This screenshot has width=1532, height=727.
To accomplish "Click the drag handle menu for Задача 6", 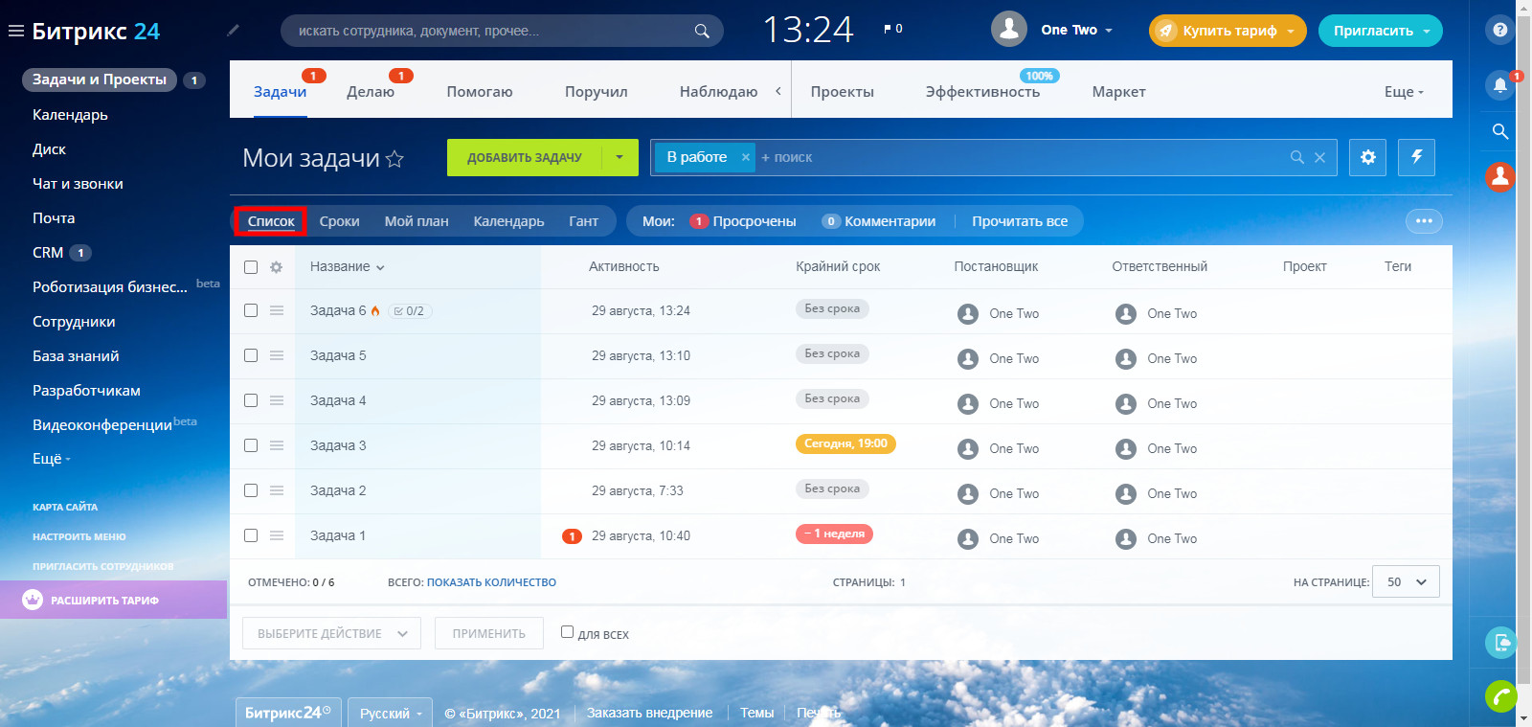I will 277,310.
